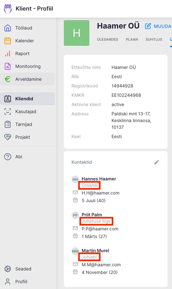Edit contacts with the pencil icon

(157, 162)
